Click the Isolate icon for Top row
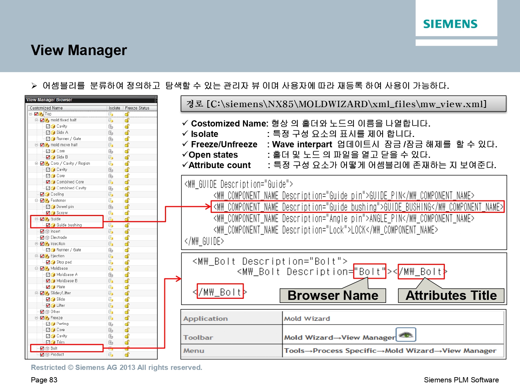 (111, 114)
